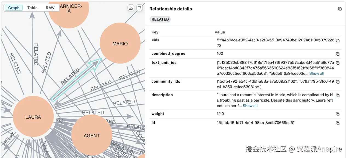Select the AGENT node
This screenshot has width=347, height=158.
91,136
